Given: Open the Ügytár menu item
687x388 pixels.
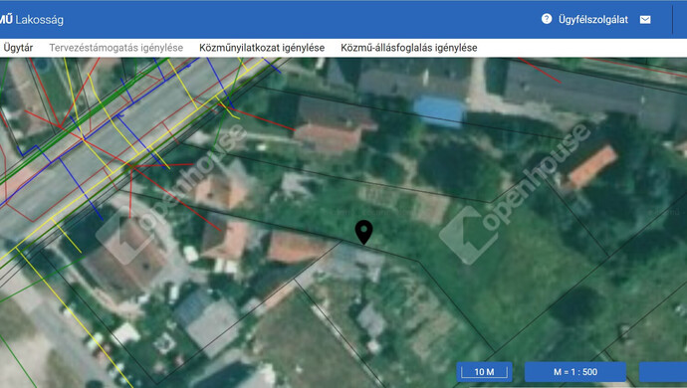Looking at the screenshot, I should coord(18,48).
